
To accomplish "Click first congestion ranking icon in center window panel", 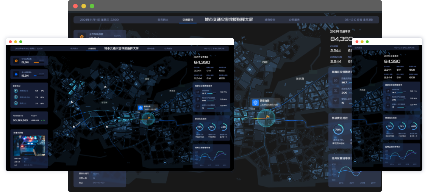I will point(335,81).
